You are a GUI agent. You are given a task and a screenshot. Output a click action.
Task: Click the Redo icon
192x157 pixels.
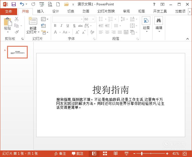tap(33, 4)
